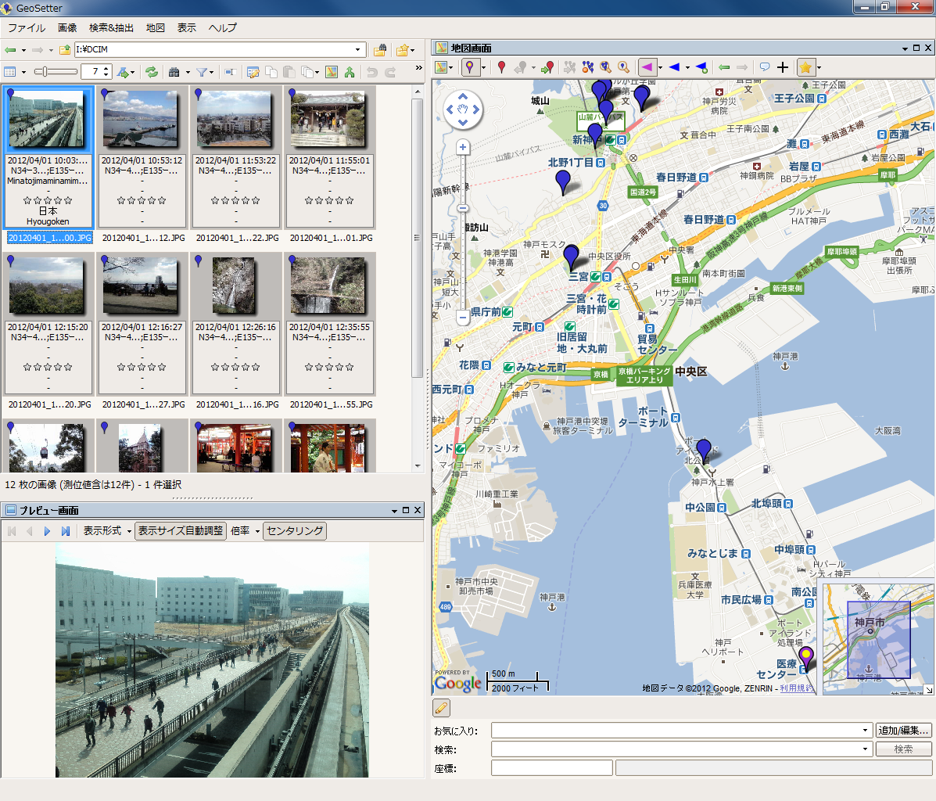Refresh the image list
The height and width of the screenshot is (801, 936).
coord(152,70)
